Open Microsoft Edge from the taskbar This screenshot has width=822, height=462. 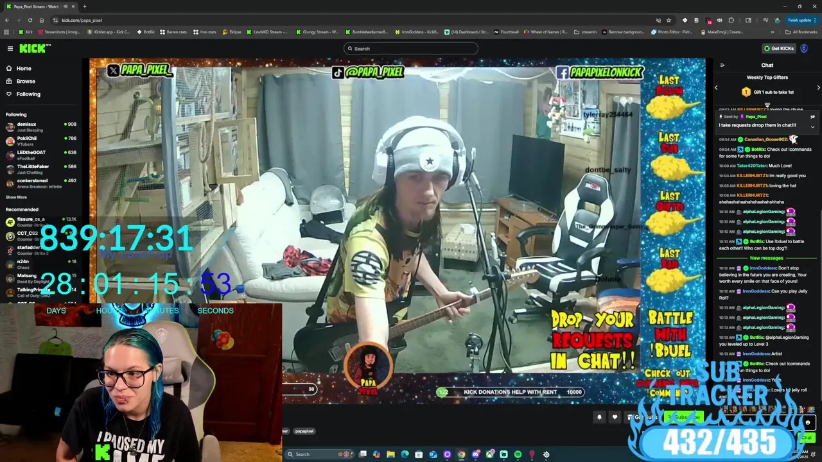405,454
